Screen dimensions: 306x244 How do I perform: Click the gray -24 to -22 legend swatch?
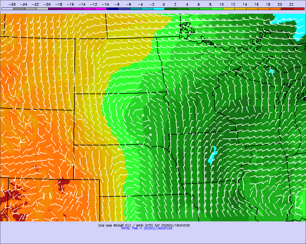coord(31,9)
